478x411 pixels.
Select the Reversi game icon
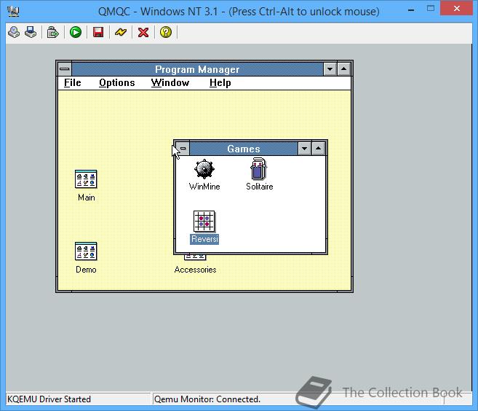point(204,222)
